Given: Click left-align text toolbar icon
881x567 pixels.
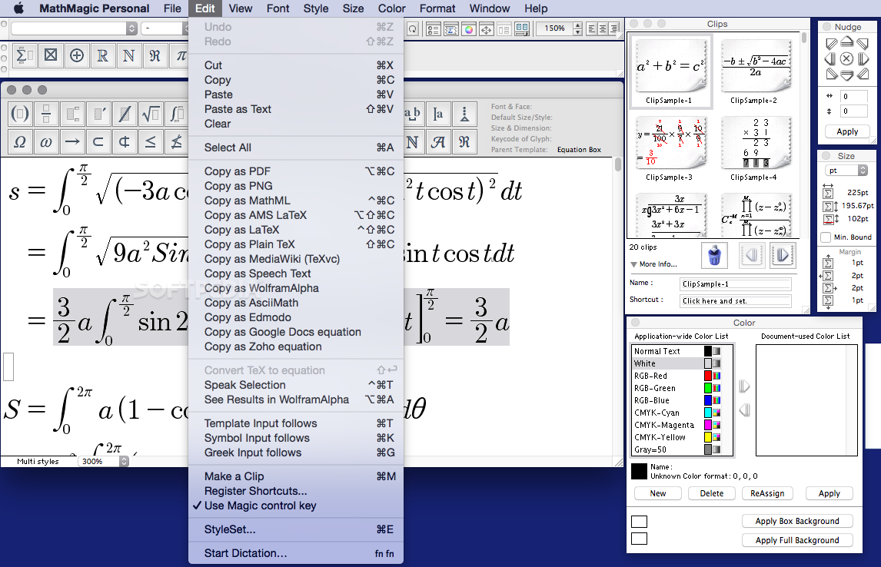Looking at the screenshot, I should [x=591, y=29].
